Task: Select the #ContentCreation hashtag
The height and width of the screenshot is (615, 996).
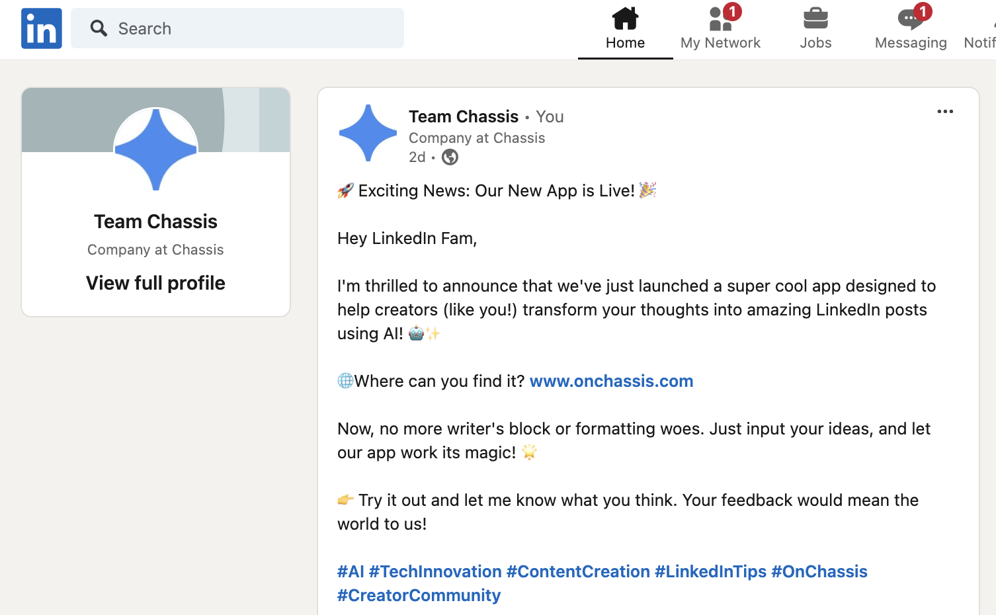Action: pyautogui.click(x=578, y=571)
